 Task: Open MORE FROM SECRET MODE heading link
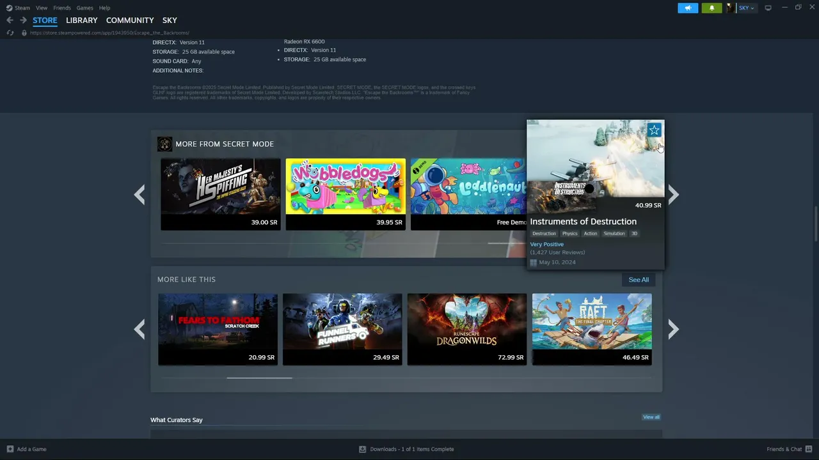pos(225,144)
